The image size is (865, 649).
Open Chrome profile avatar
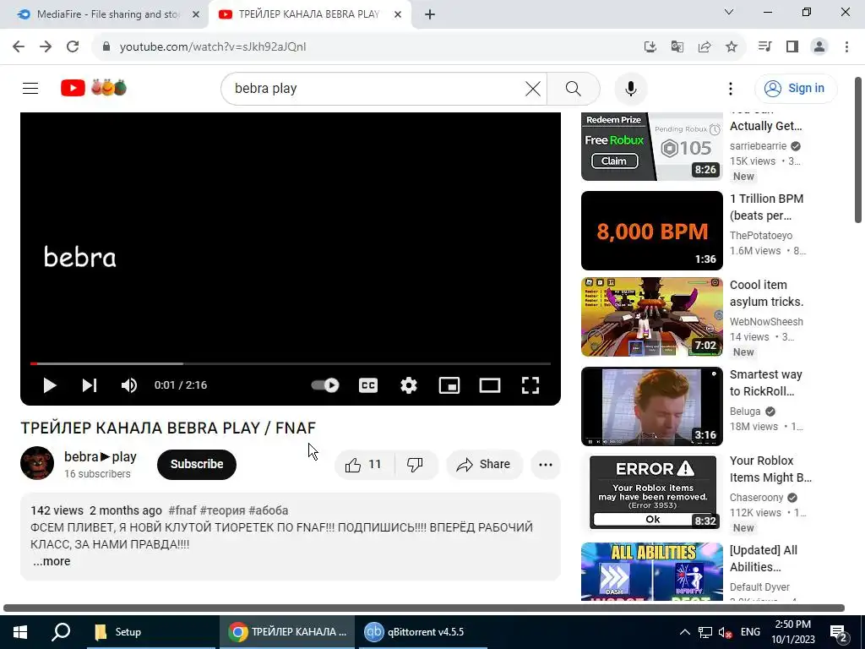coord(819,47)
